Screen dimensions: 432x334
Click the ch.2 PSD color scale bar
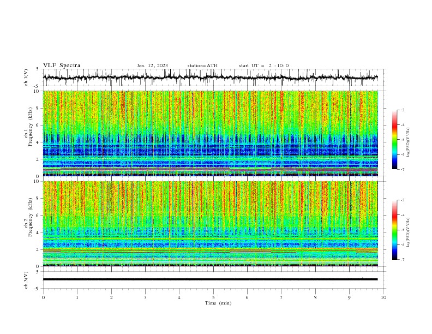(394, 230)
